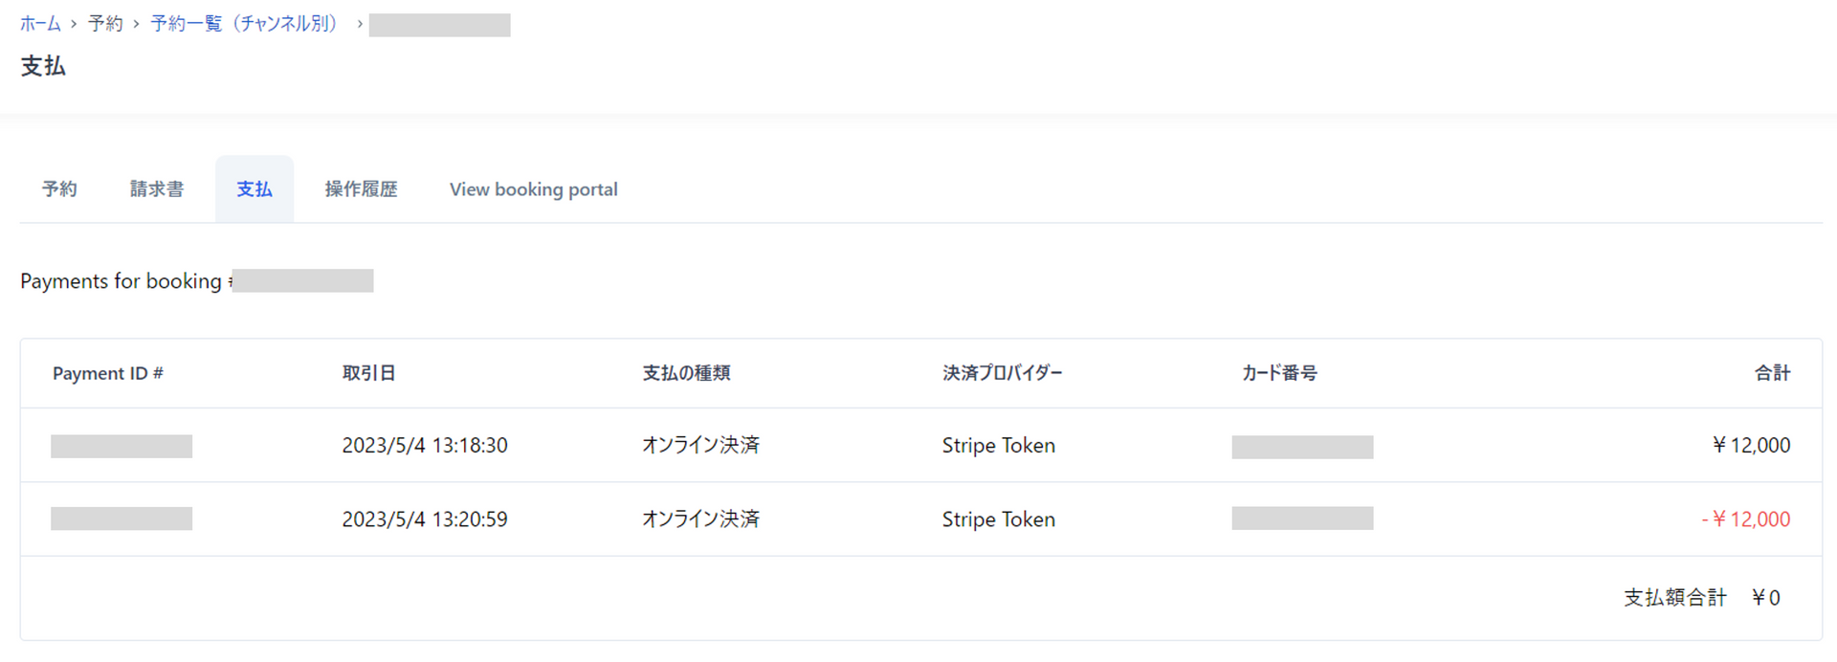Click the 支払額合計 total label

click(1675, 596)
